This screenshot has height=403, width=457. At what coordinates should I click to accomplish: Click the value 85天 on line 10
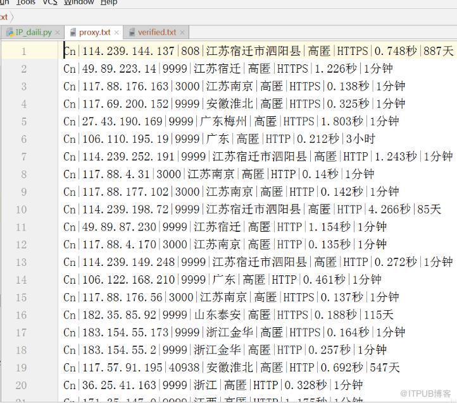pyautogui.click(x=429, y=209)
